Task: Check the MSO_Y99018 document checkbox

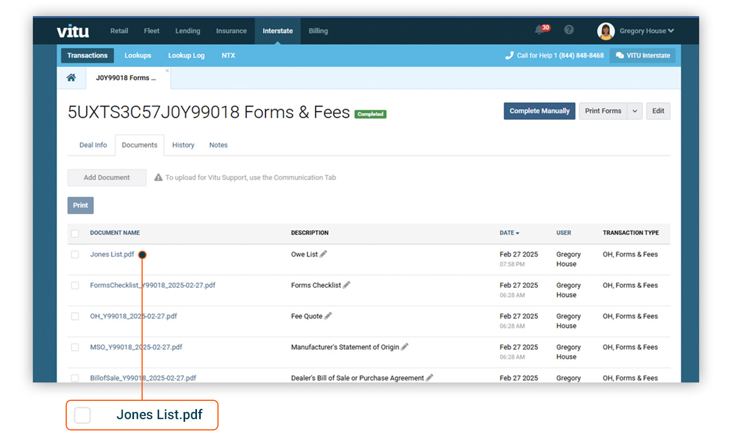Action: (x=75, y=348)
